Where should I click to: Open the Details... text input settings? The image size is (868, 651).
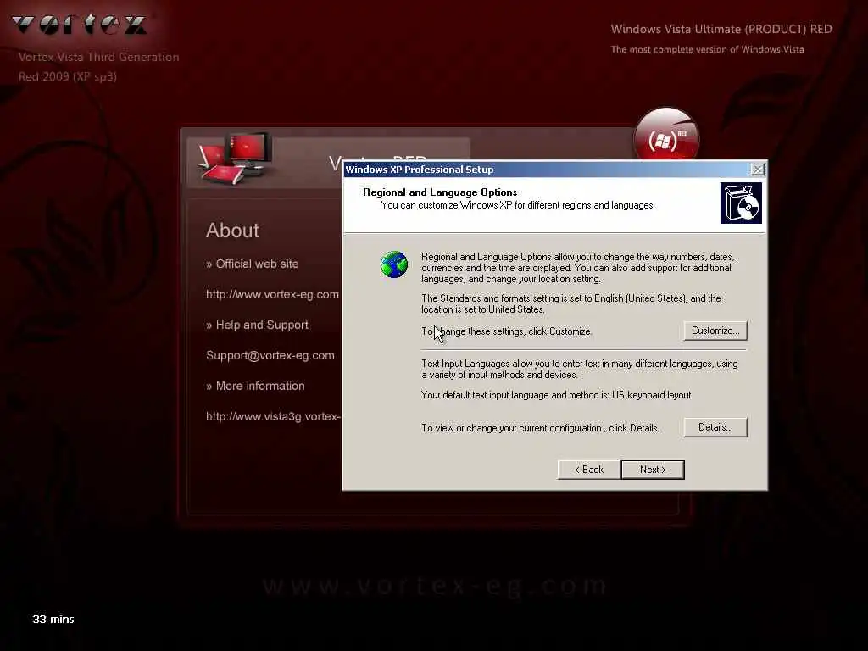pyautogui.click(x=715, y=427)
